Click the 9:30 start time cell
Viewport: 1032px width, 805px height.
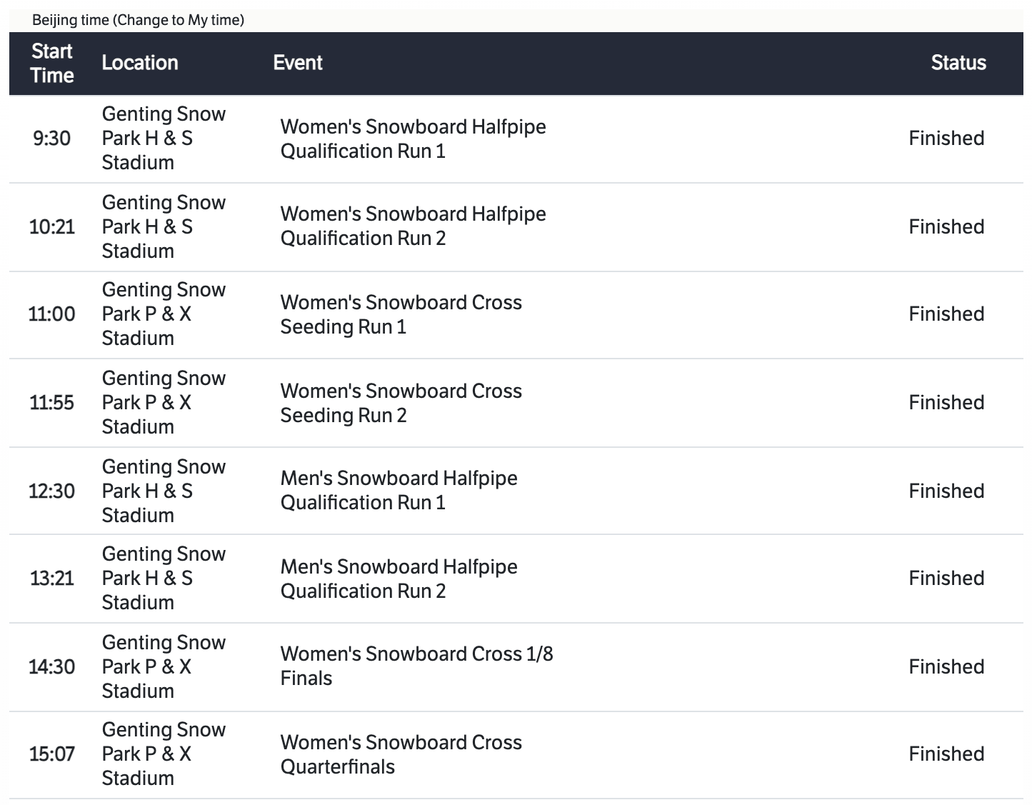pyautogui.click(x=52, y=138)
